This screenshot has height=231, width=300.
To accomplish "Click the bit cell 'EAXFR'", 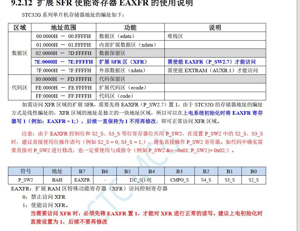I will (x=82, y=180).
